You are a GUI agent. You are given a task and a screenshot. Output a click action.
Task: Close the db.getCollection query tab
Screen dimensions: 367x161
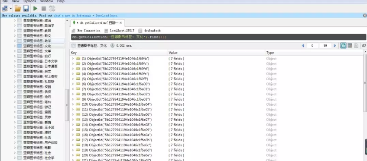pos(120,23)
